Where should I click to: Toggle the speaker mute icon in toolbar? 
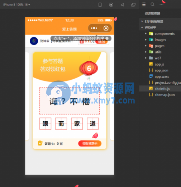click(x=122, y=5)
